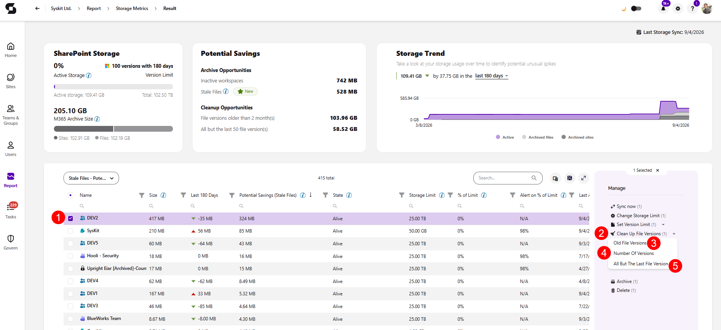721x330 pixels.
Task: Click the Stale Files info icon
Action: [x=226, y=91]
